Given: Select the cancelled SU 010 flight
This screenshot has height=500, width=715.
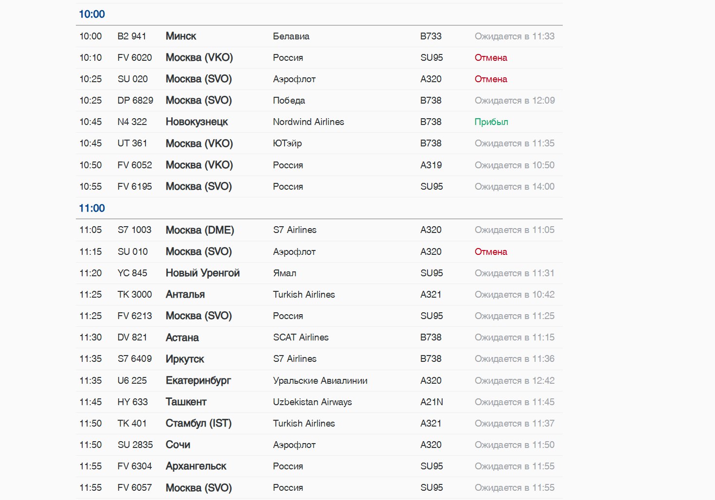Looking at the screenshot, I should (x=319, y=251).
